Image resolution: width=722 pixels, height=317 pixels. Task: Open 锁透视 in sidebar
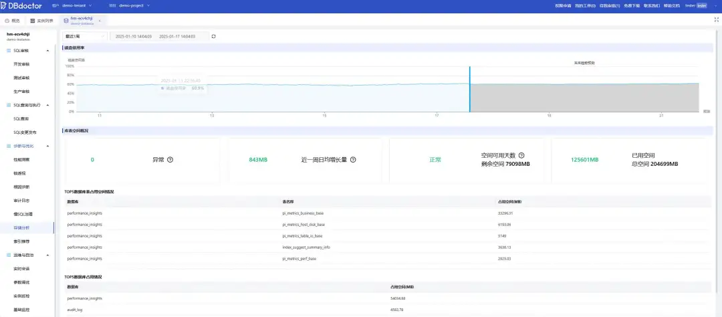[20, 173]
